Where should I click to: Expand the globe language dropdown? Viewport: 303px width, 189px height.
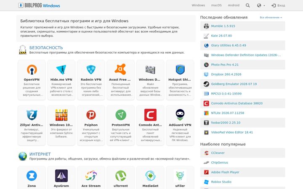pos(261,5)
